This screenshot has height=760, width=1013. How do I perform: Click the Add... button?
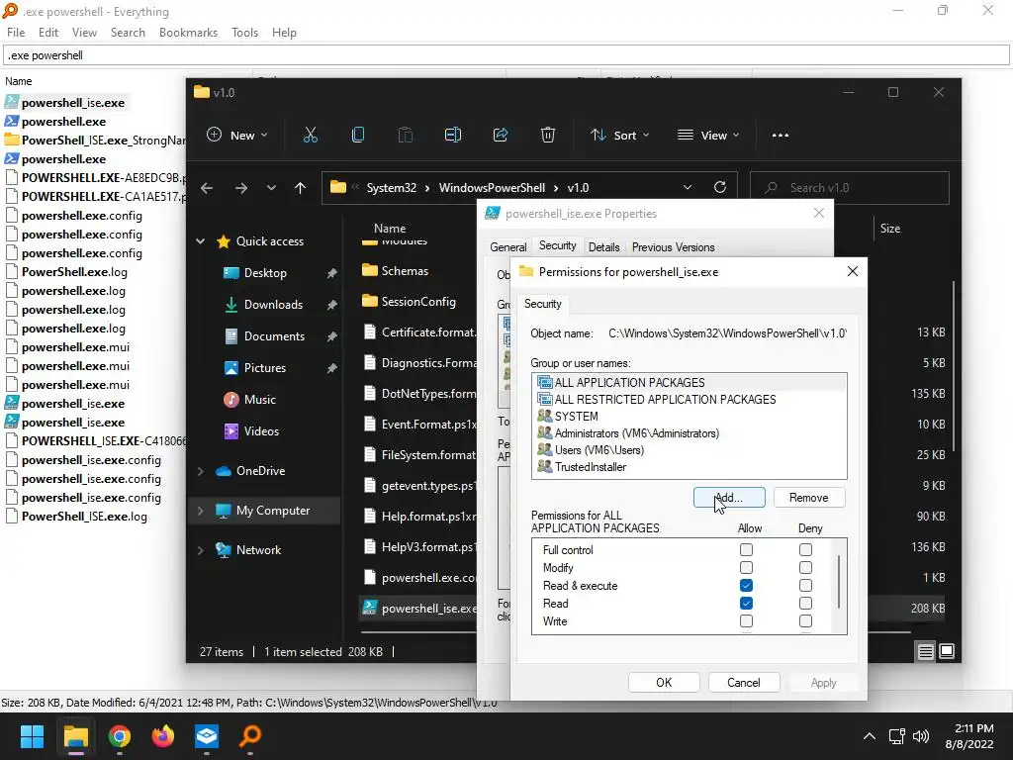[729, 498]
